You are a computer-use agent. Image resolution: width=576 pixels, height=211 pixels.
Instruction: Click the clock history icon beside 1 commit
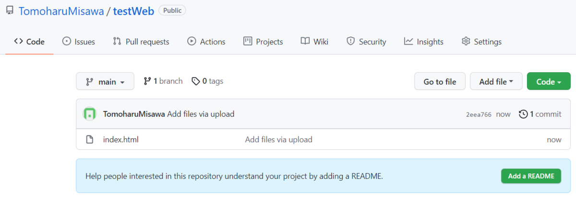(523, 114)
